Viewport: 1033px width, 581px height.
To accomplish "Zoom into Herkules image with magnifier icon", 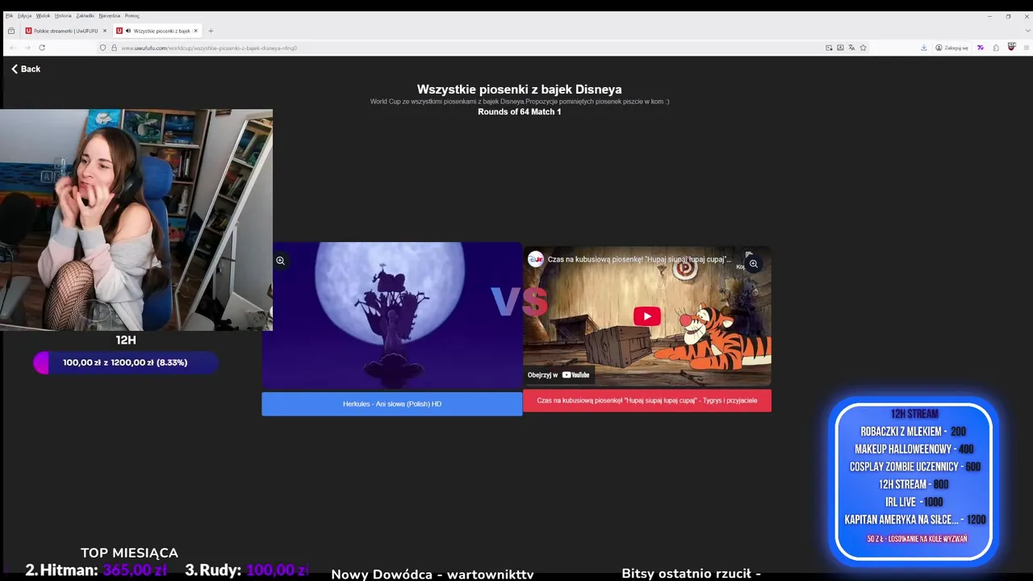I will [280, 261].
